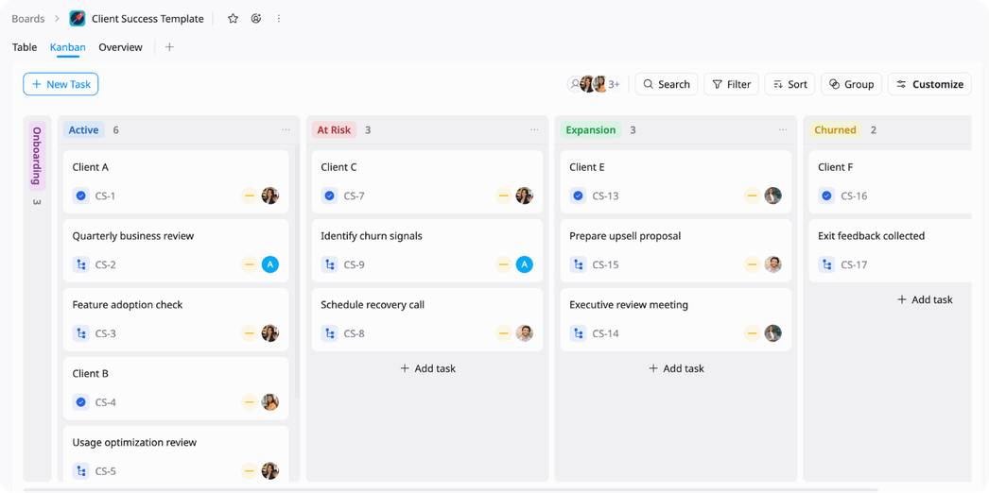Click the blue A avatar on CS-9
989x493 pixels.
click(x=524, y=264)
